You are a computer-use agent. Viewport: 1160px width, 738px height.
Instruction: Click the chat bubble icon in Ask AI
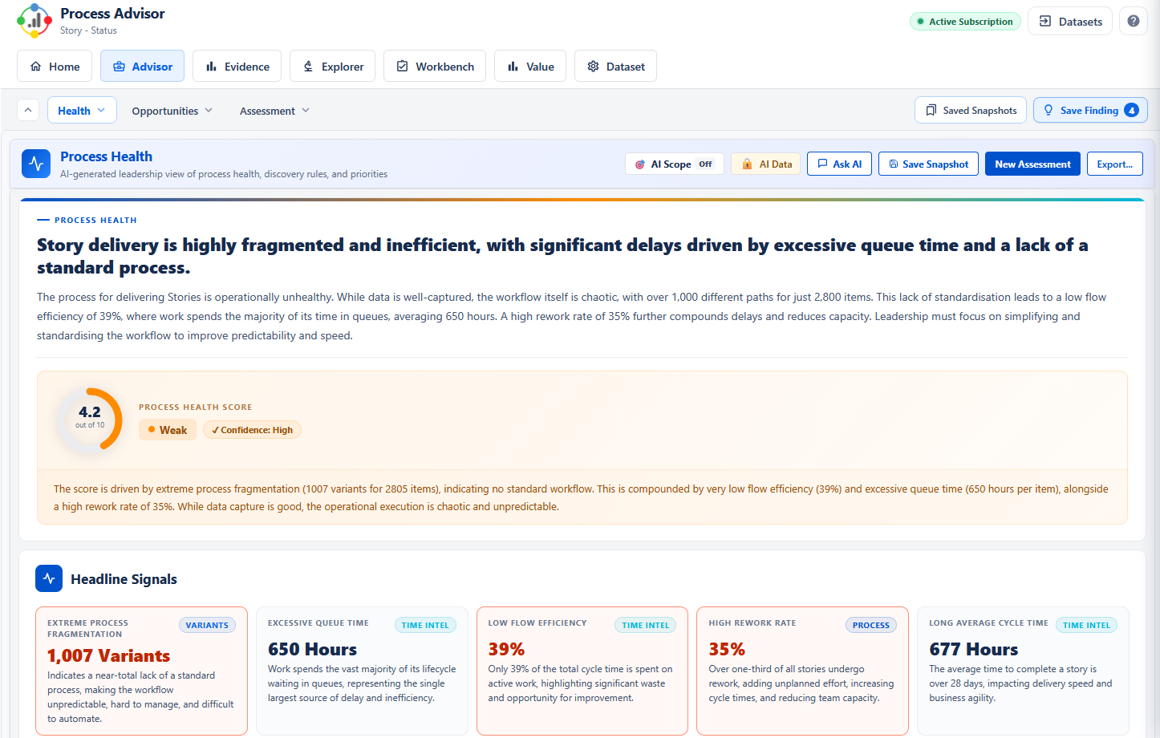pyautogui.click(x=822, y=164)
